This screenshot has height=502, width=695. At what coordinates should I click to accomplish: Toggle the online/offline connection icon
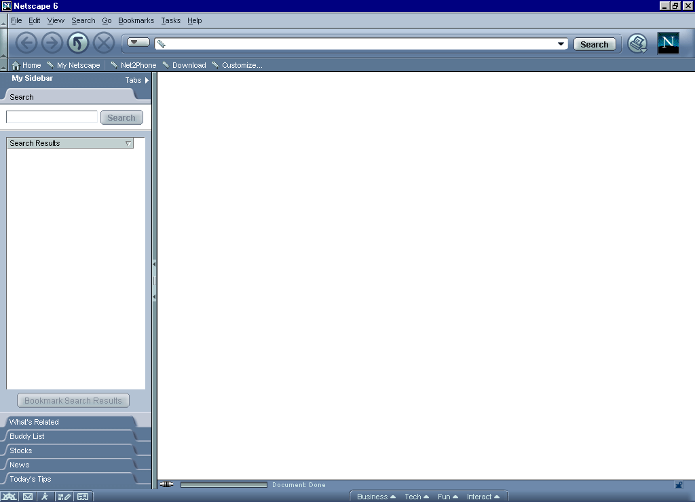166,484
